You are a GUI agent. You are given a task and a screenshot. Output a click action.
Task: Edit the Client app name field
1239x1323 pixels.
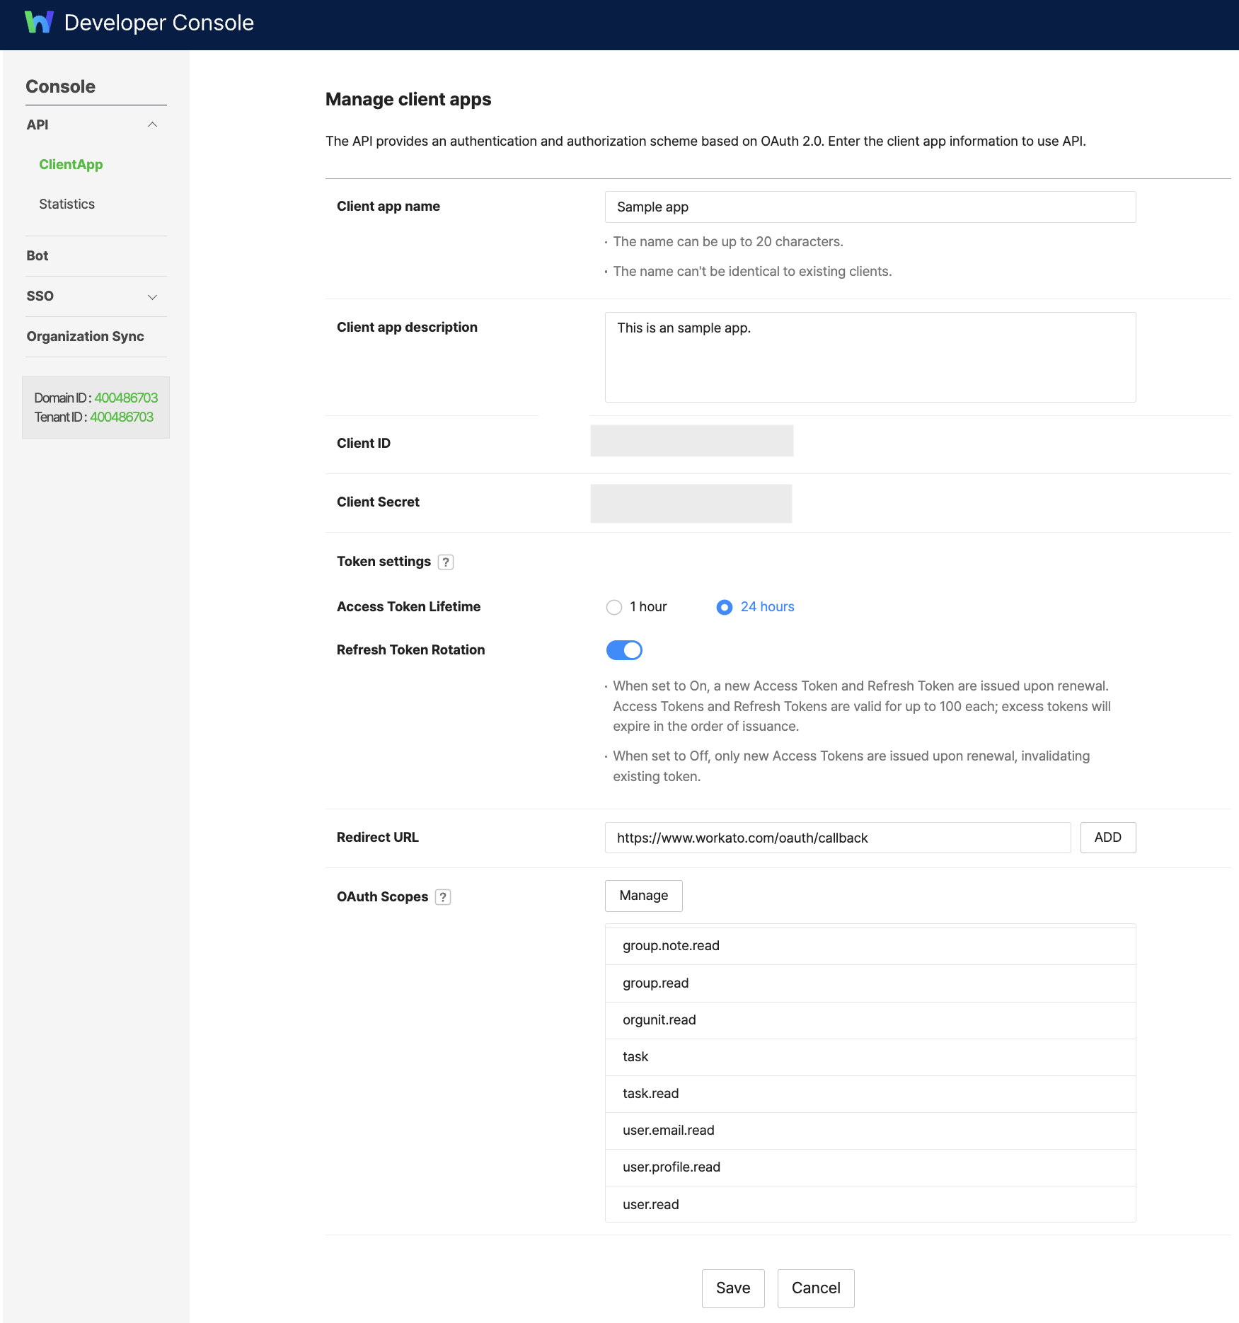click(x=870, y=207)
